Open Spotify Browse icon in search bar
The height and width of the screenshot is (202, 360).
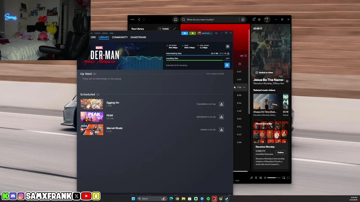[x=243, y=20]
